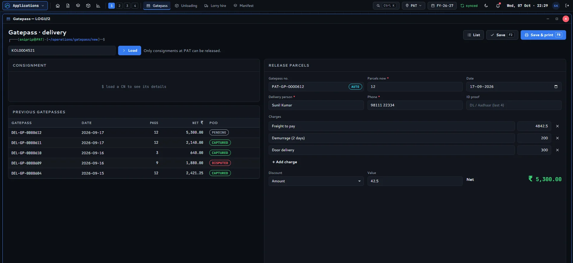Screen dimensions: 573x263
Task: Click the DISPUTED POD badge
Action: tap(220, 163)
